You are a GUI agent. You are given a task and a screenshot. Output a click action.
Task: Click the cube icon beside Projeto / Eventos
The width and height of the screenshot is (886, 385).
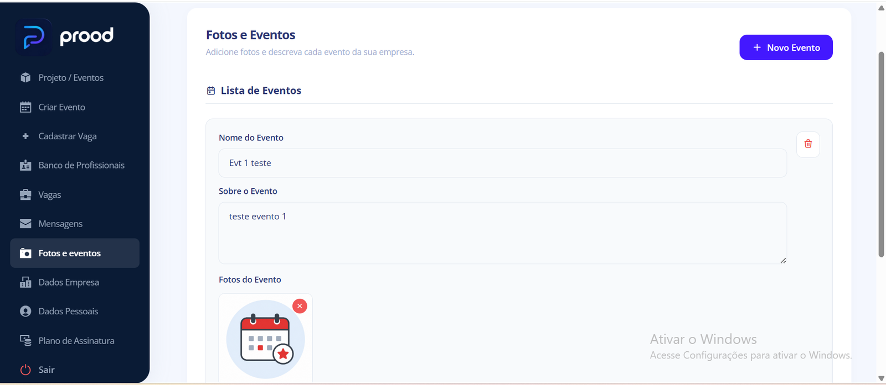(25, 77)
